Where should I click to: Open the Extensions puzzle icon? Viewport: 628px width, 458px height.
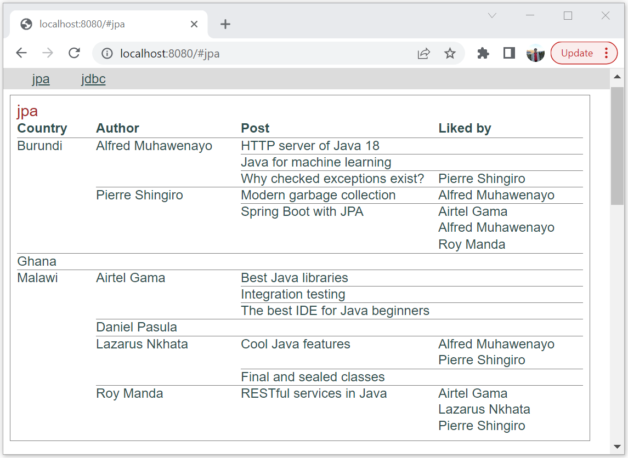(x=483, y=53)
